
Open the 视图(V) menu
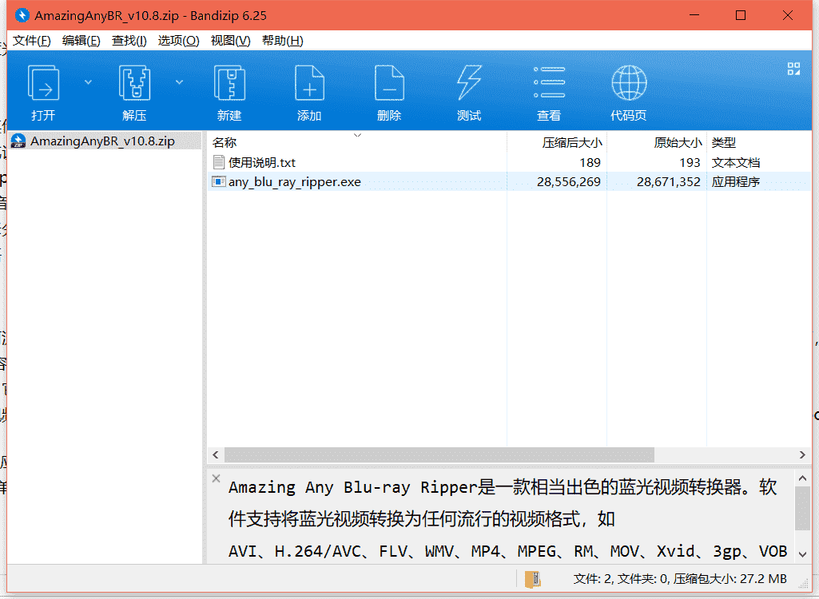pyautogui.click(x=230, y=41)
